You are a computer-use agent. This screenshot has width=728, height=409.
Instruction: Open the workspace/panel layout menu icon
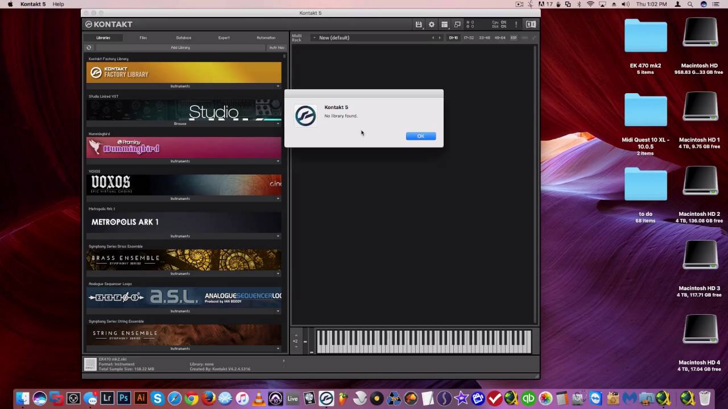point(445,24)
